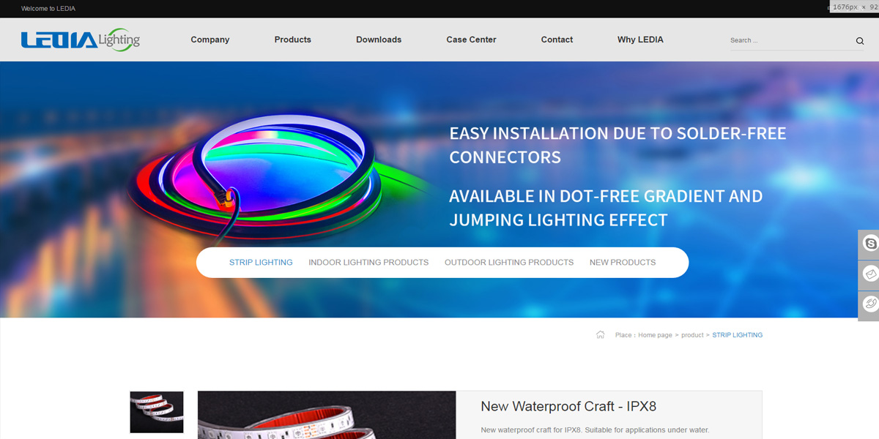
Task: Open the phone call side icon
Action: coord(869,305)
